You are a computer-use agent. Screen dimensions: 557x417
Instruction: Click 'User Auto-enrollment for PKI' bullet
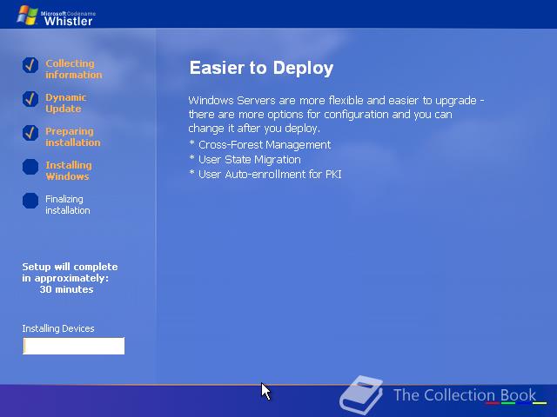pos(265,174)
